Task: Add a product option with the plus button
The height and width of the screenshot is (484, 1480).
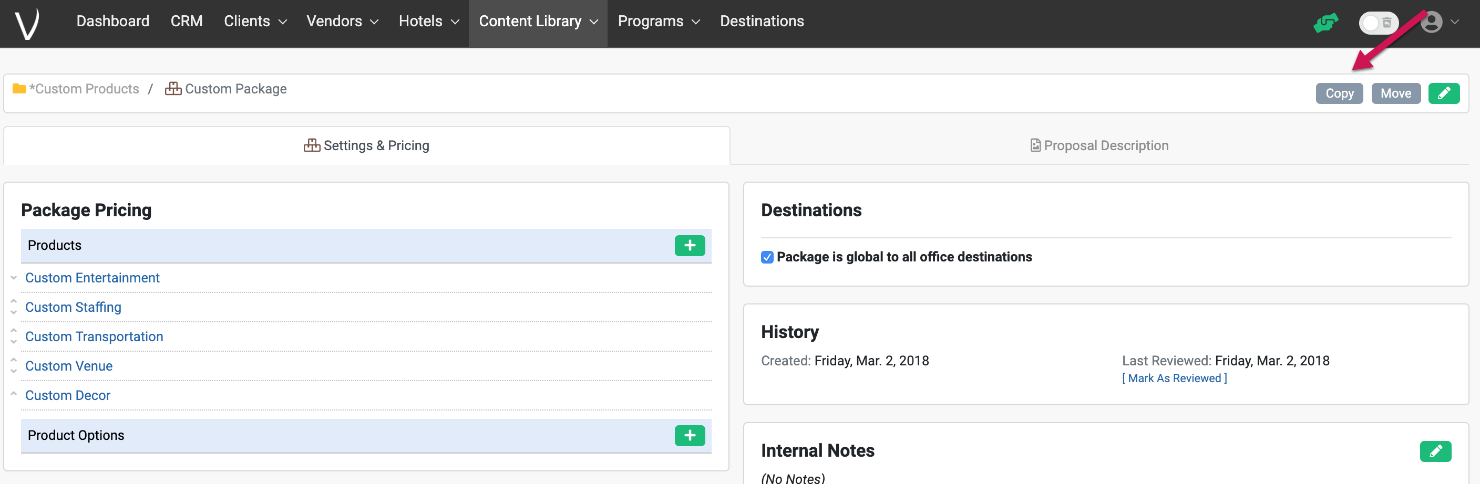Action: click(690, 435)
